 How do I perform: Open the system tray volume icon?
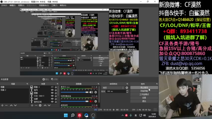point(144,115)
